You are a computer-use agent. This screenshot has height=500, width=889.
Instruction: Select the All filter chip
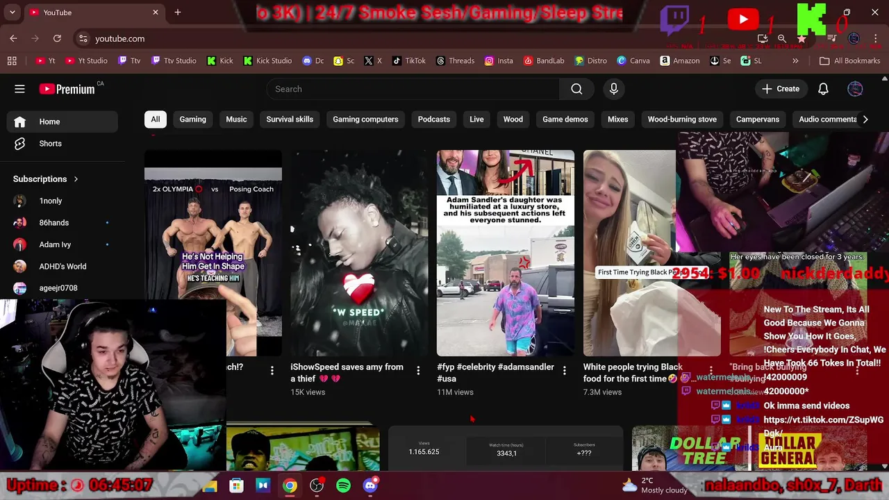coord(156,119)
